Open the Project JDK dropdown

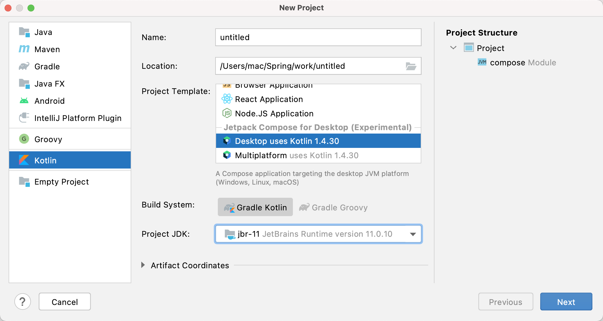click(x=413, y=234)
